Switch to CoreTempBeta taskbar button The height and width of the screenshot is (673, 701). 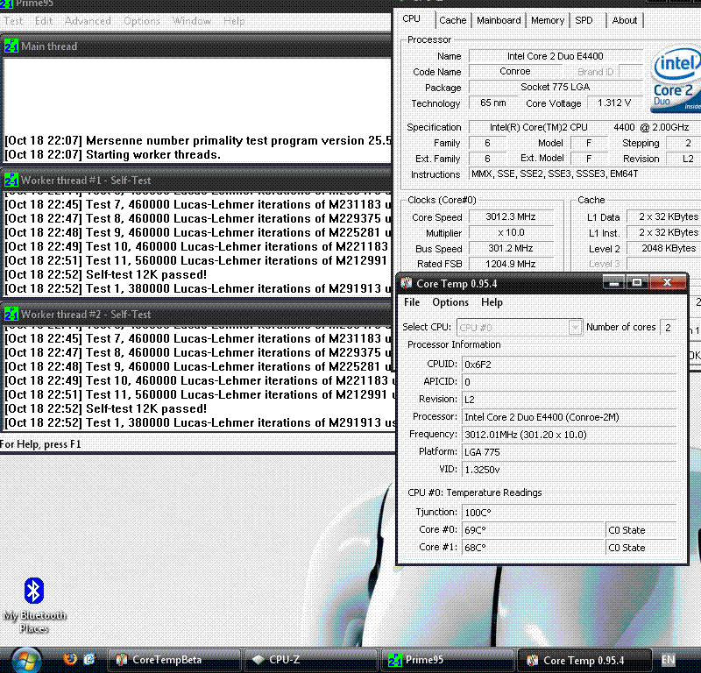point(174,660)
